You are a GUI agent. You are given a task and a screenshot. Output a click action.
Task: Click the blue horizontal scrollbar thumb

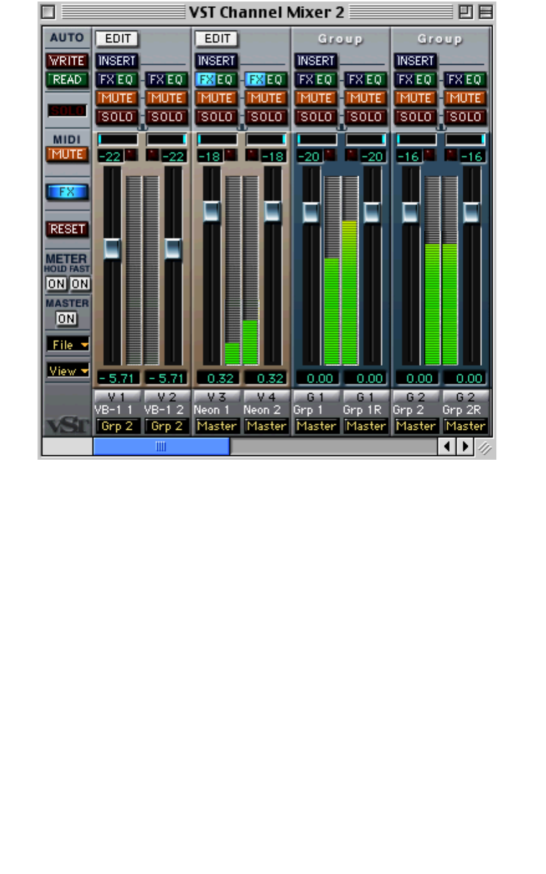coord(161,446)
